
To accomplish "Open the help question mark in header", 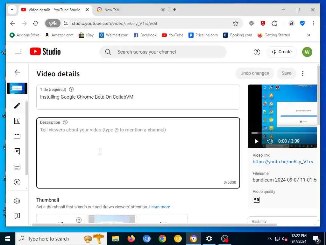I will coord(257,52).
